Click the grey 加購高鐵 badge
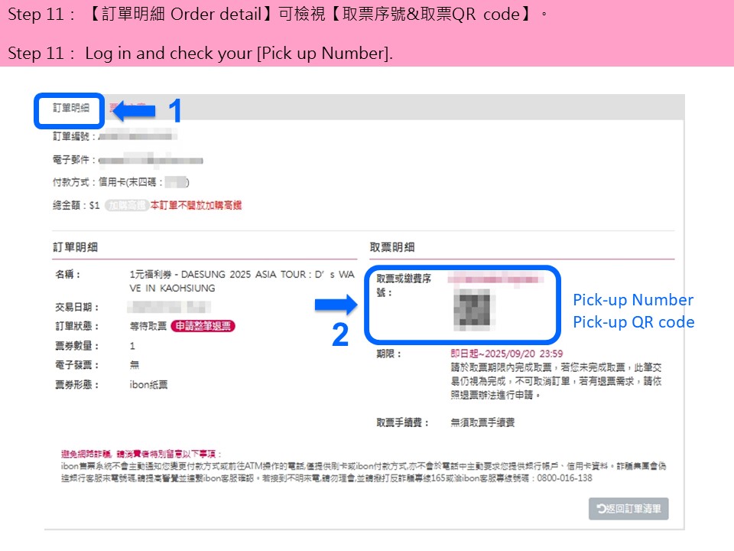The width and height of the screenshot is (734, 551). (x=126, y=205)
